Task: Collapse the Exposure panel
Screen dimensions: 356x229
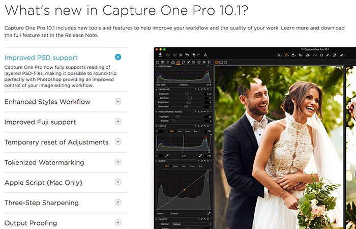Action: 157,89
